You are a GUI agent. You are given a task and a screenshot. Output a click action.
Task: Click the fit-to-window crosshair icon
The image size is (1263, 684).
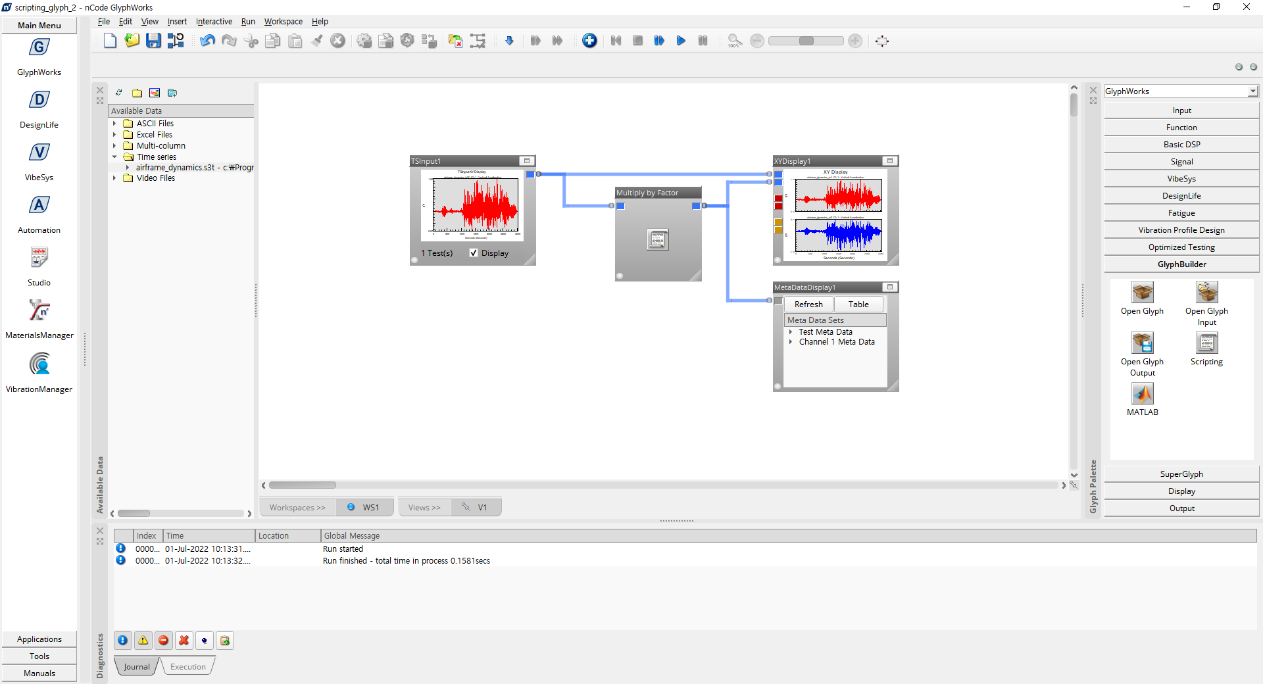[x=882, y=41]
